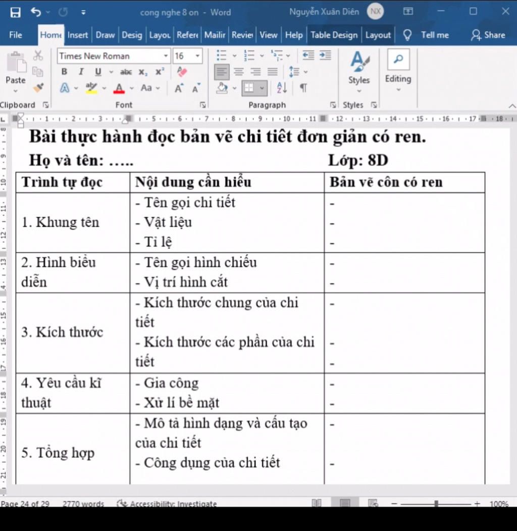
Task: Collapse the ribbon with the chevron
Action: [512, 106]
